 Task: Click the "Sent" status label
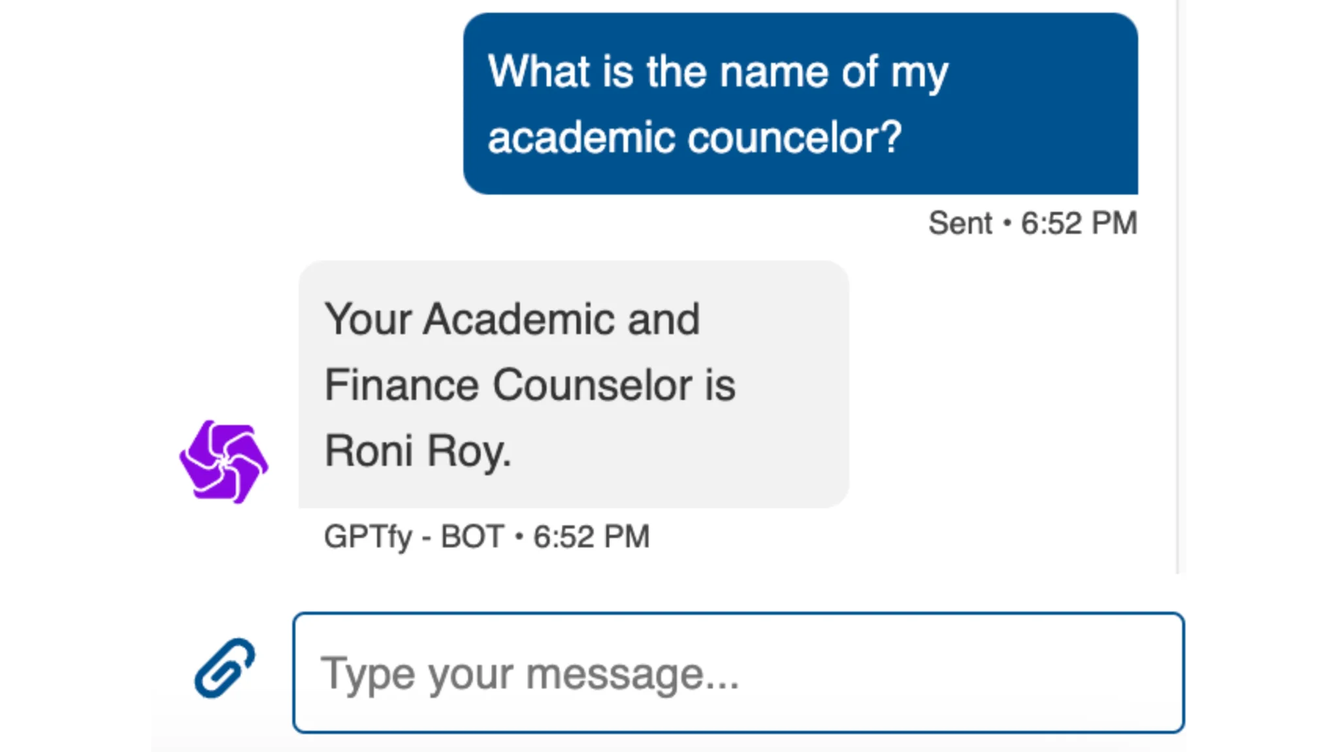tap(960, 223)
